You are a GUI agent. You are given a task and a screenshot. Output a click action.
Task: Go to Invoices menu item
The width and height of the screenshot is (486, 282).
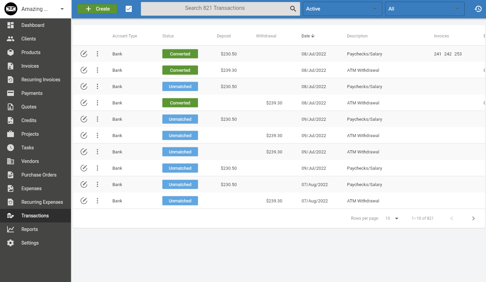pyautogui.click(x=36, y=66)
